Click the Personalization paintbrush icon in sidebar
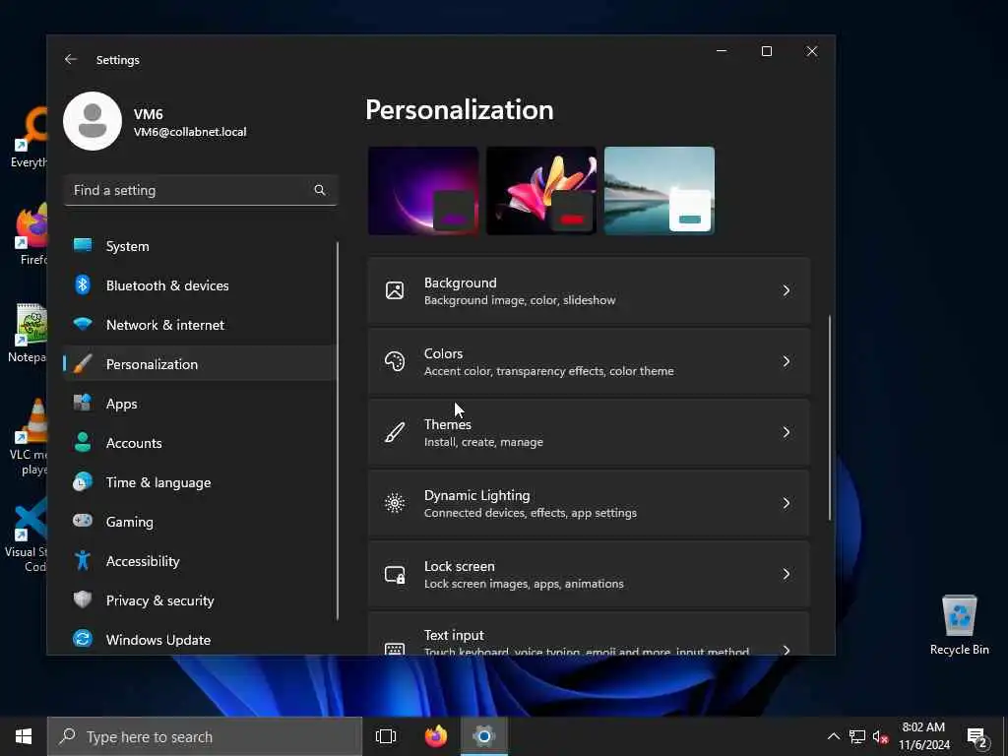The height and width of the screenshot is (756, 1008). [x=83, y=364]
